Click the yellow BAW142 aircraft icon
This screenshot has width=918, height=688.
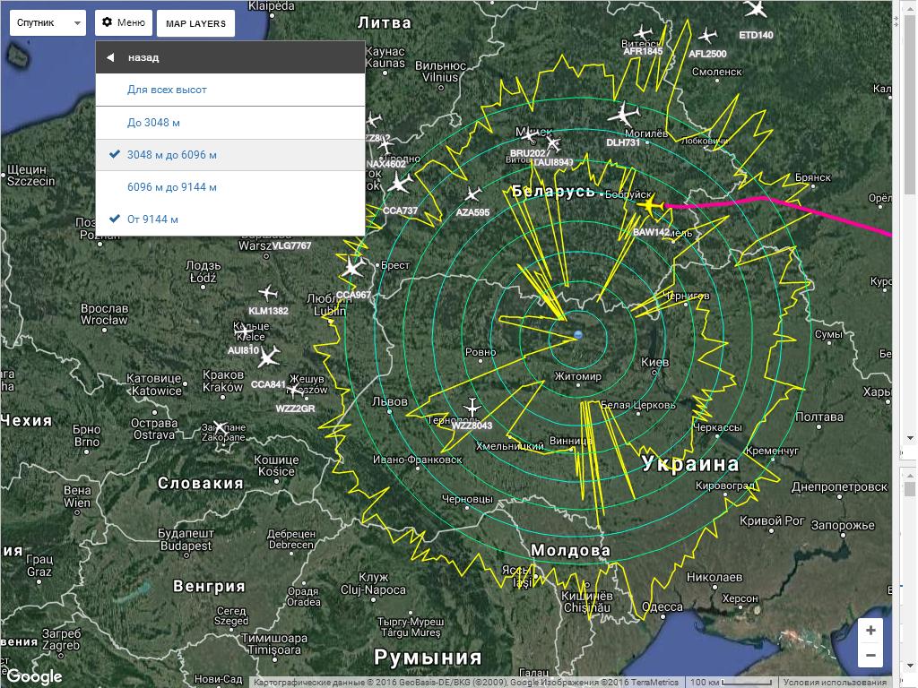coord(651,206)
